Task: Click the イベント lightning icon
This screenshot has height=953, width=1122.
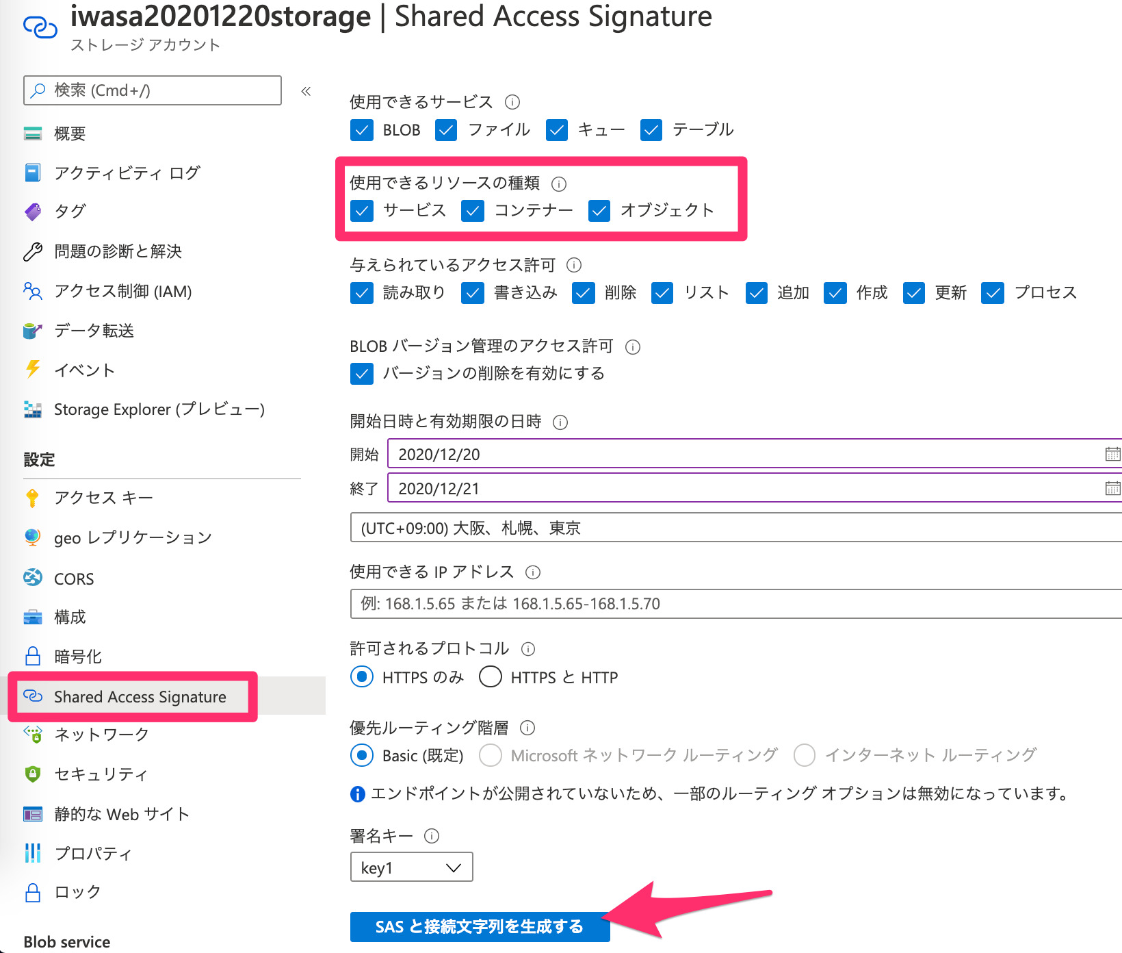Action: [x=32, y=370]
